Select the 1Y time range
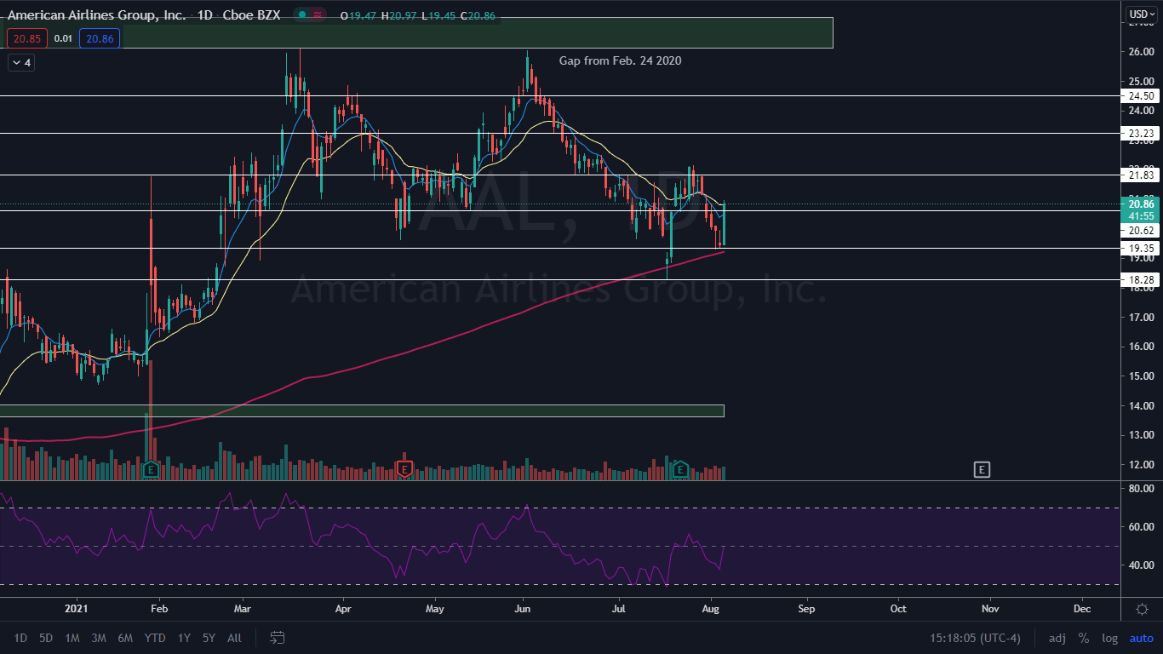 pos(184,638)
